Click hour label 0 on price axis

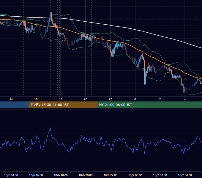pyautogui.click(x=135, y=99)
